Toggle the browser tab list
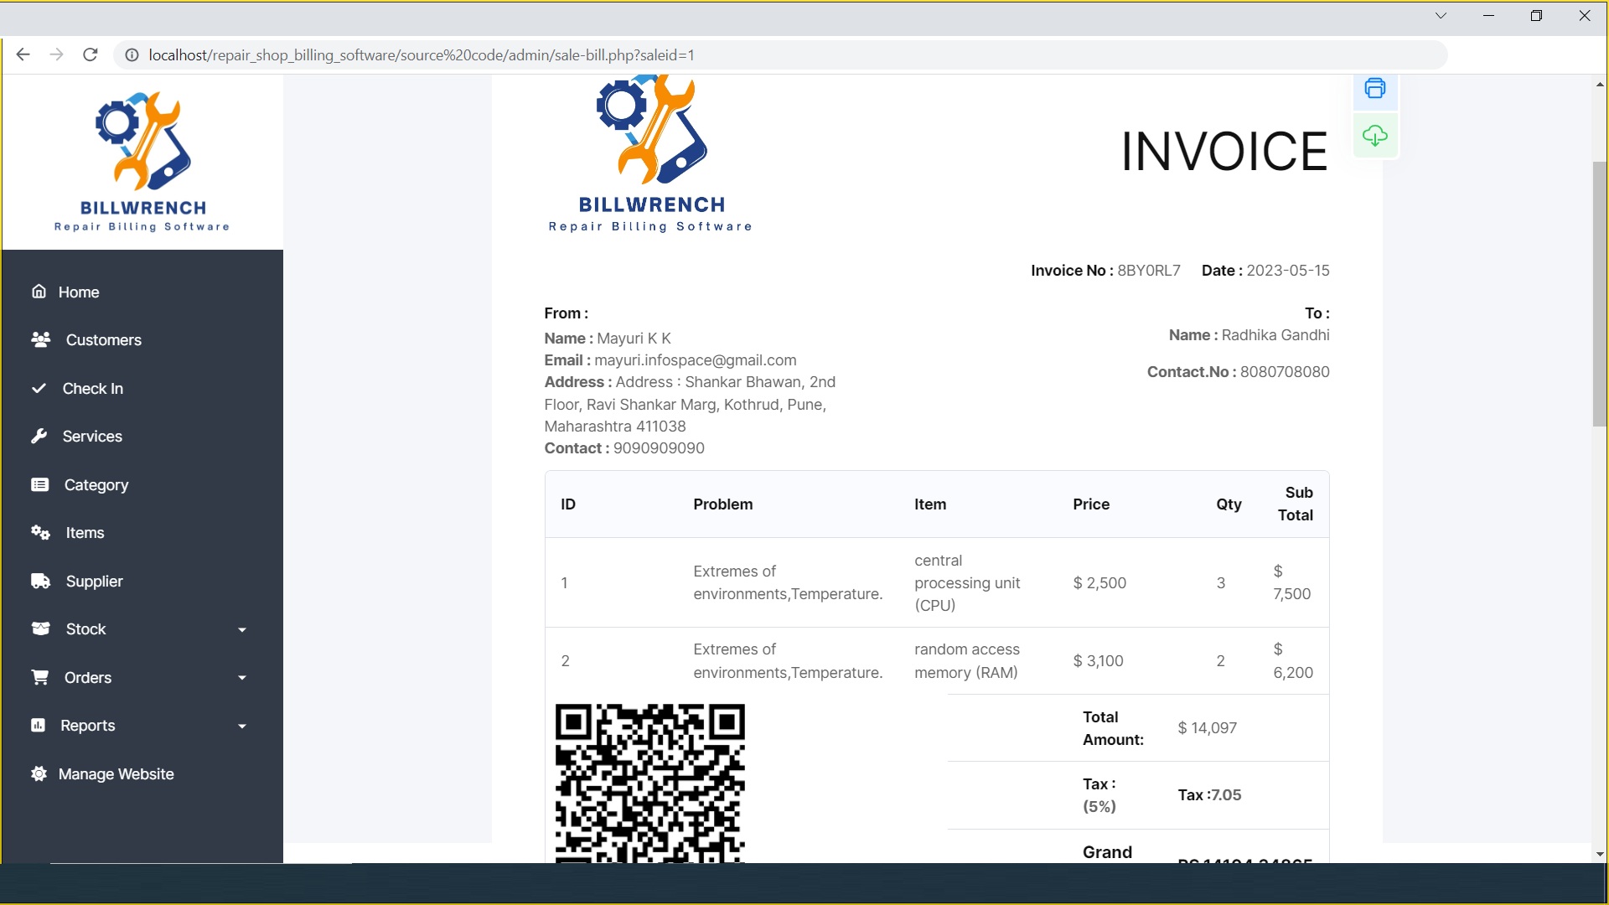Screen dimensions: 1609x905 coord(1440,15)
